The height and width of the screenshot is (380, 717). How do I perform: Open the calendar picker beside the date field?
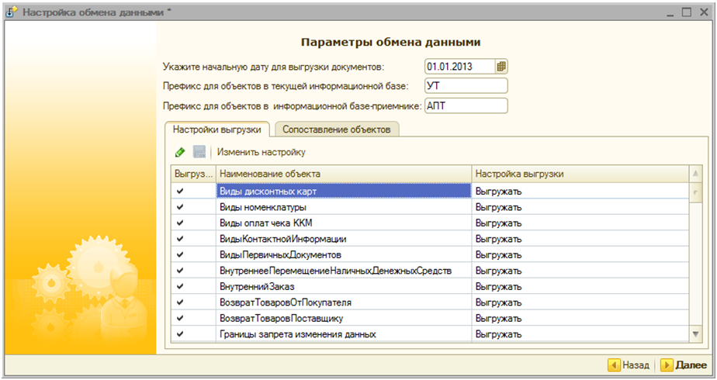[x=501, y=66]
